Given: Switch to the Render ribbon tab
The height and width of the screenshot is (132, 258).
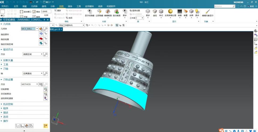Looking at the screenshot, I should point(70,6).
